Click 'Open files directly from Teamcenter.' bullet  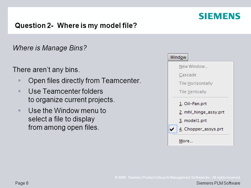point(85,81)
